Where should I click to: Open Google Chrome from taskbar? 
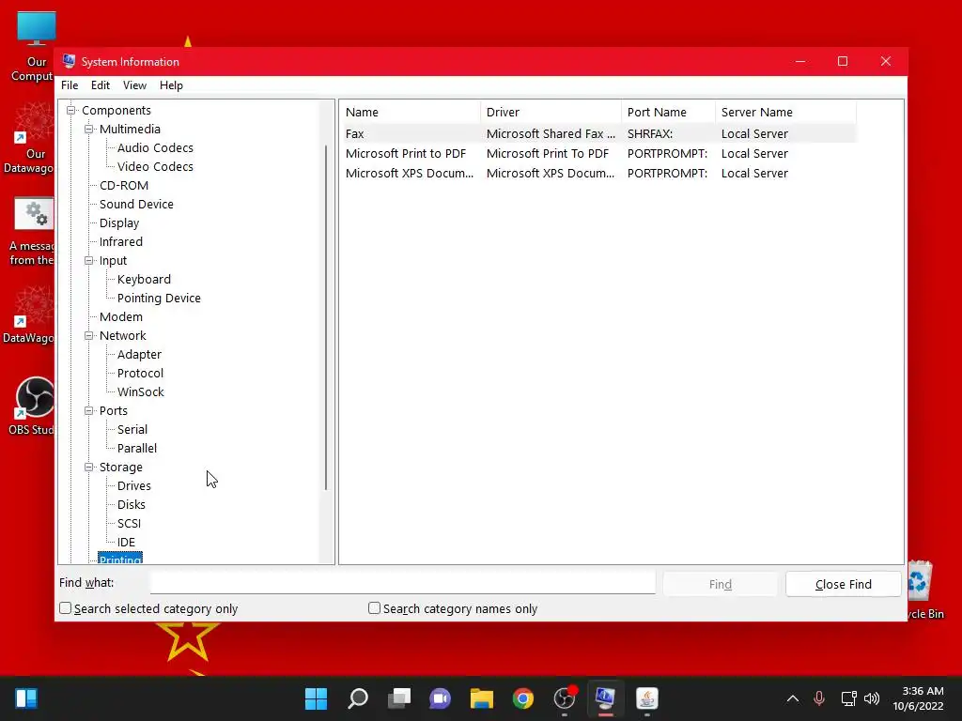pyautogui.click(x=523, y=698)
